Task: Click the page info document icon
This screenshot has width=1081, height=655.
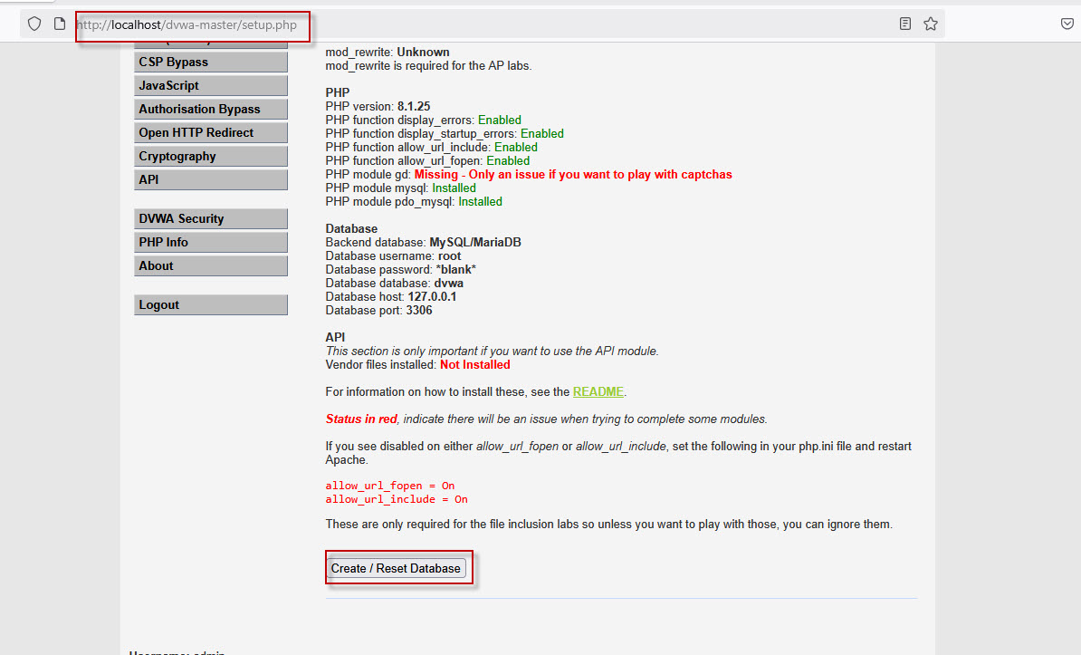Action: 60,24
